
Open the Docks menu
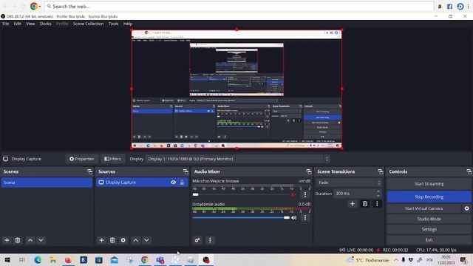(46, 24)
